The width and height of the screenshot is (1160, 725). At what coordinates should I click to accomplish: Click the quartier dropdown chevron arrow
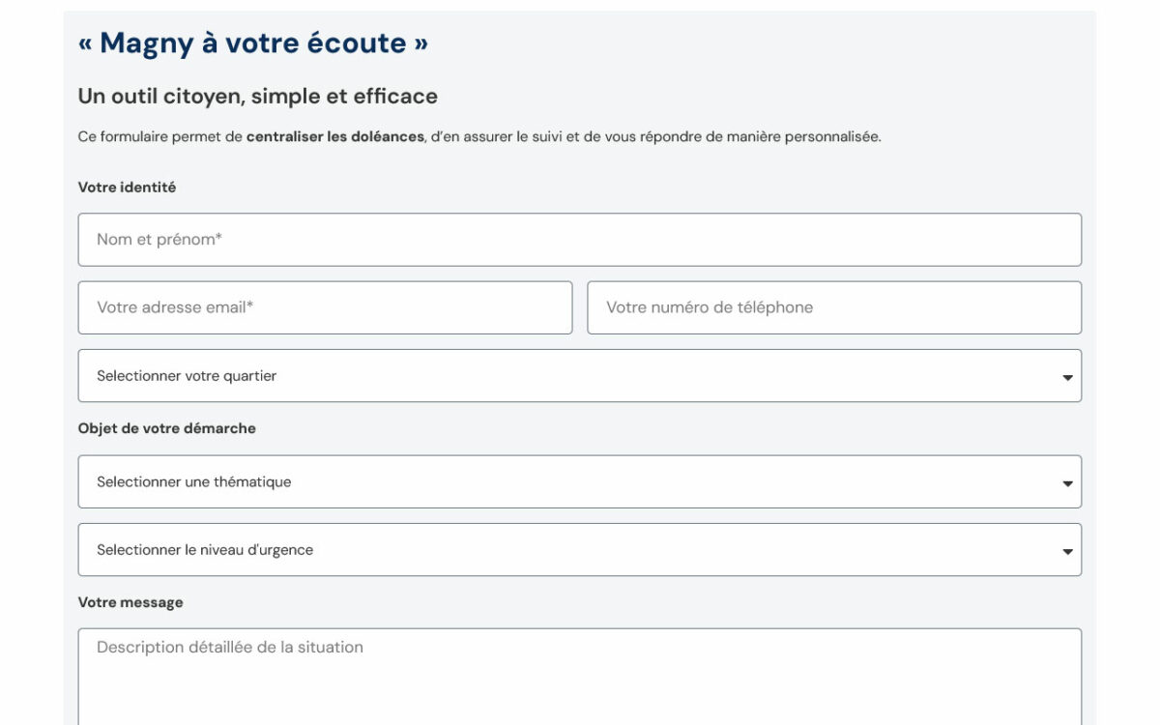point(1065,375)
